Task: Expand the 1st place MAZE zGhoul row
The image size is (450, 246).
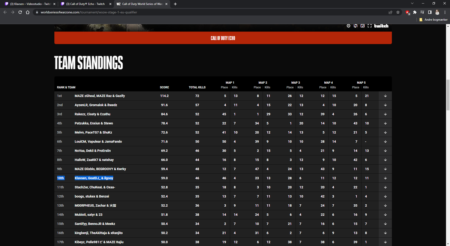Action: 385,96
